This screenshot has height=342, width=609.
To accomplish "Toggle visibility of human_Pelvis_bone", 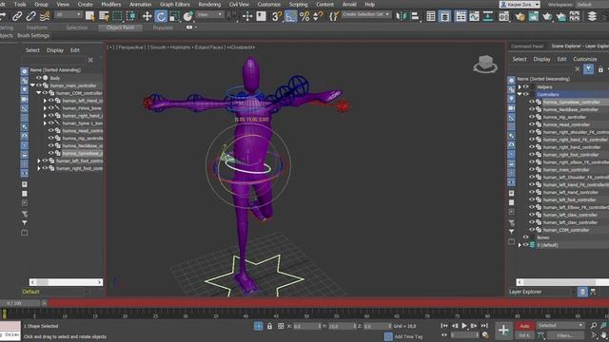I will [x=50, y=107].
